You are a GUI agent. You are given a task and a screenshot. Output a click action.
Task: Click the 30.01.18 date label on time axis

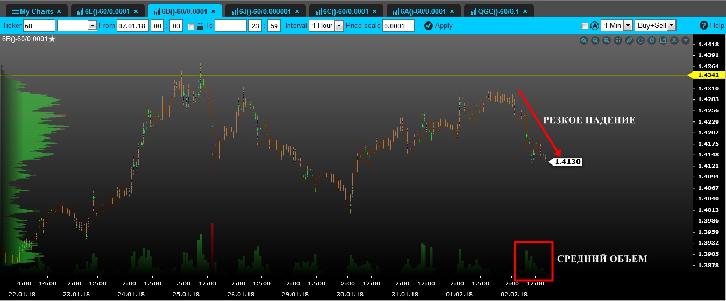tap(350, 294)
